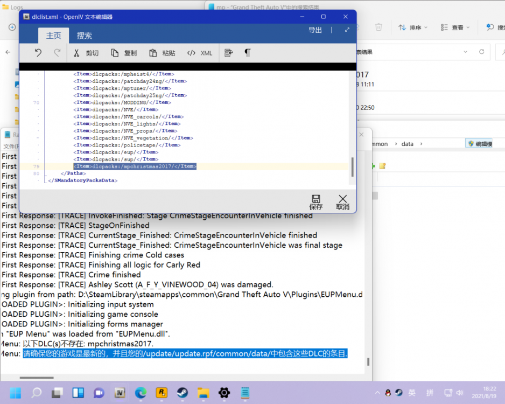Open the Windows Start menu

click(16, 393)
